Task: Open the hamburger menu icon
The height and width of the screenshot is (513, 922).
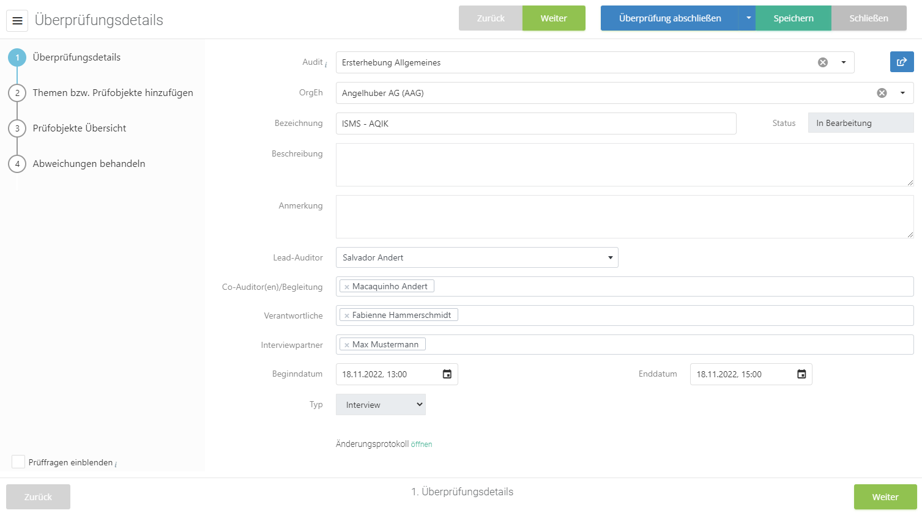Action: pyautogui.click(x=17, y=21)
